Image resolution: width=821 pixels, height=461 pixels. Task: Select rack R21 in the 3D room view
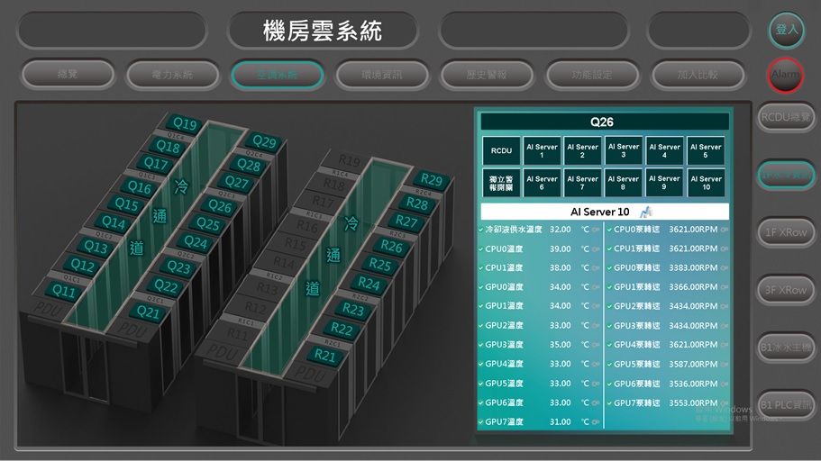click(x=324, y=356)
